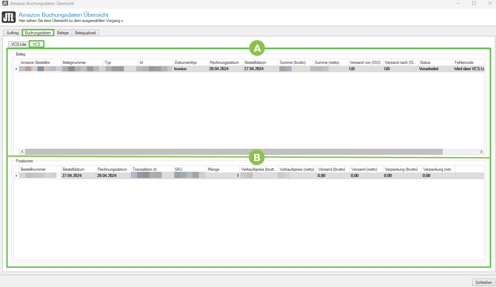Screen dimensions: 496x287
Task: Click the row indicator arrow in Positionen table
Action: coord(16,176)
